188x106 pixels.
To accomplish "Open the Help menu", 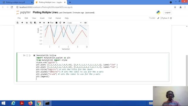I will point(67,18).
